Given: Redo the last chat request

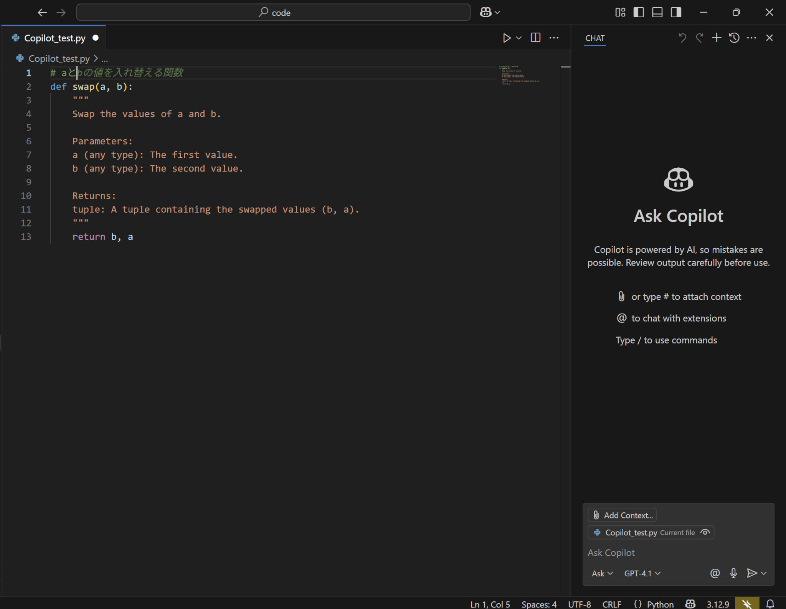Looking at the screenshot, I should [x=699, y=38].
